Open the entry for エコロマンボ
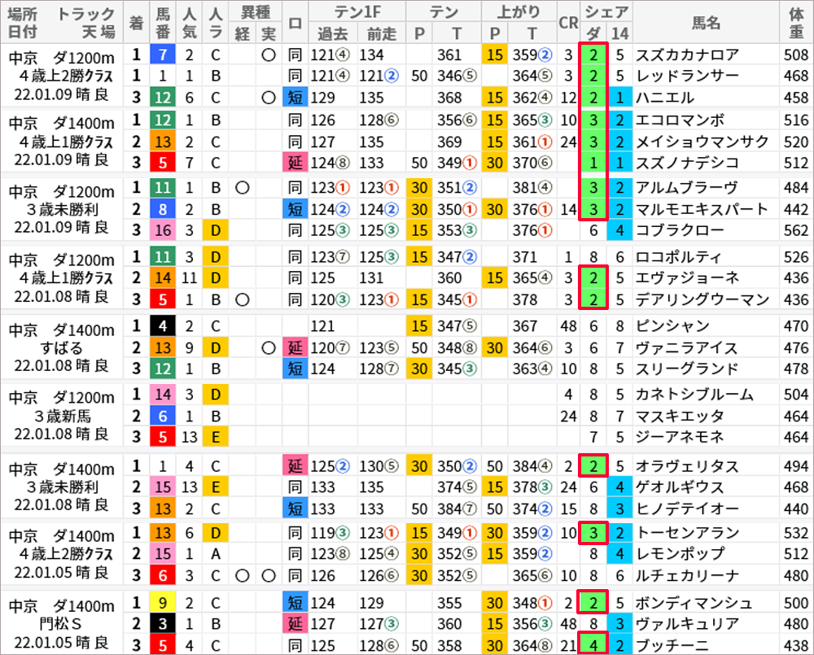814x655 pixels. coord(680,120)
